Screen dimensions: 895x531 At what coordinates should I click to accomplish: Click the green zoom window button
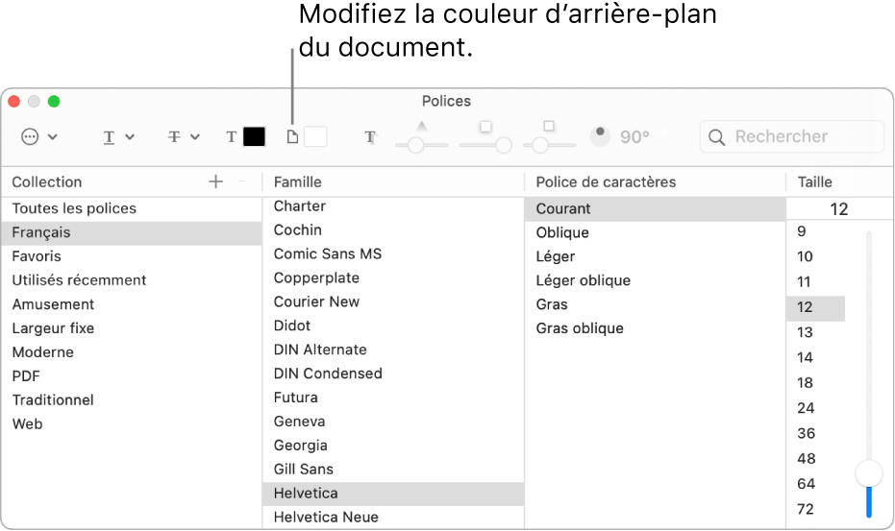[54, 101]
